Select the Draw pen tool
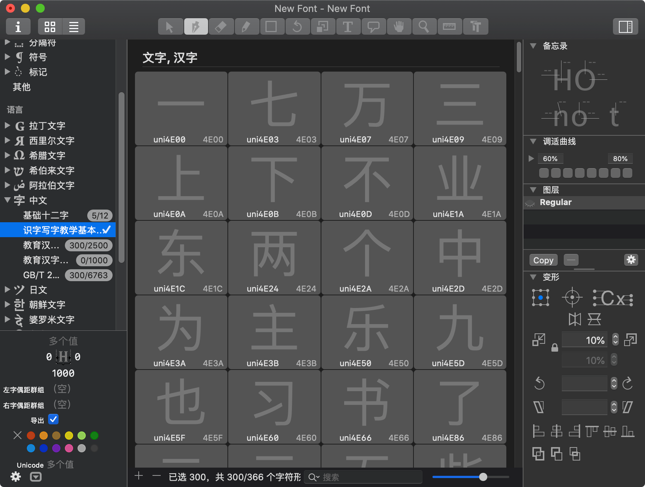 point(196,26)
